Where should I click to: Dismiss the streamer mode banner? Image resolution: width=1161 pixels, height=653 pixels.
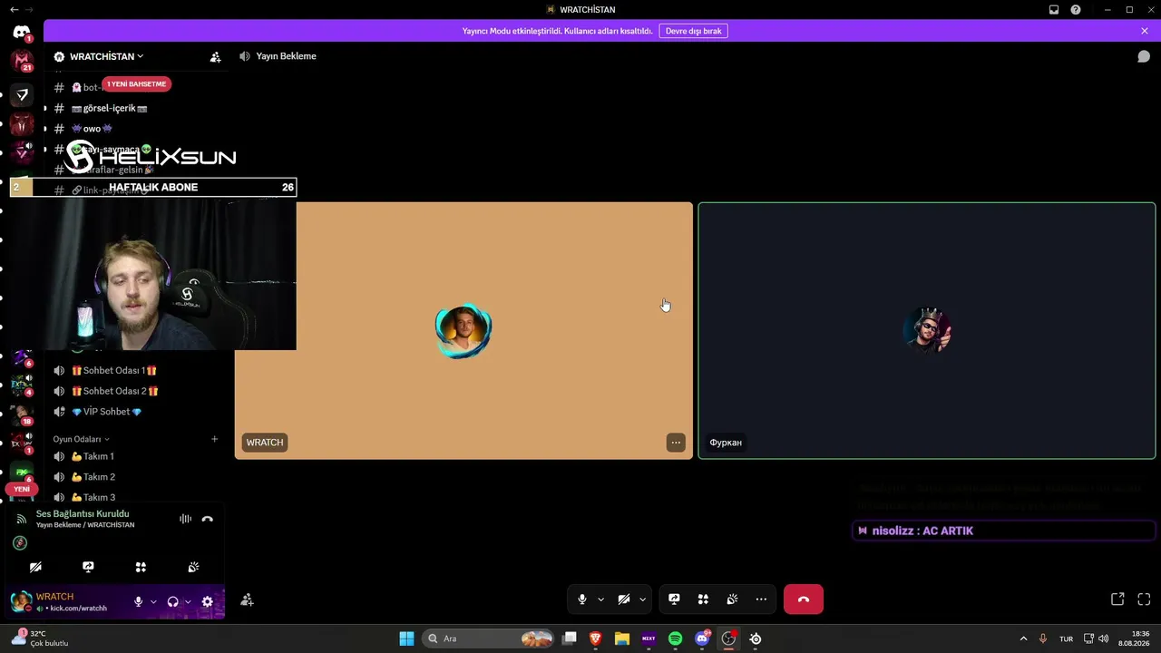[x=1145, y=31]
